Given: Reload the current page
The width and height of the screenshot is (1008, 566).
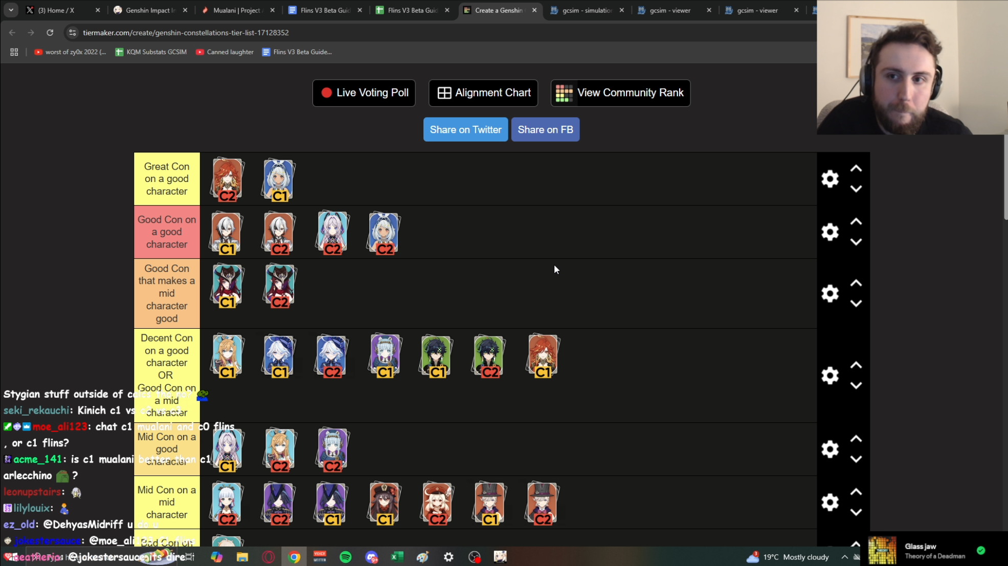Looking at the screenshot, I should pyautogui.click(x=50, y=33).
